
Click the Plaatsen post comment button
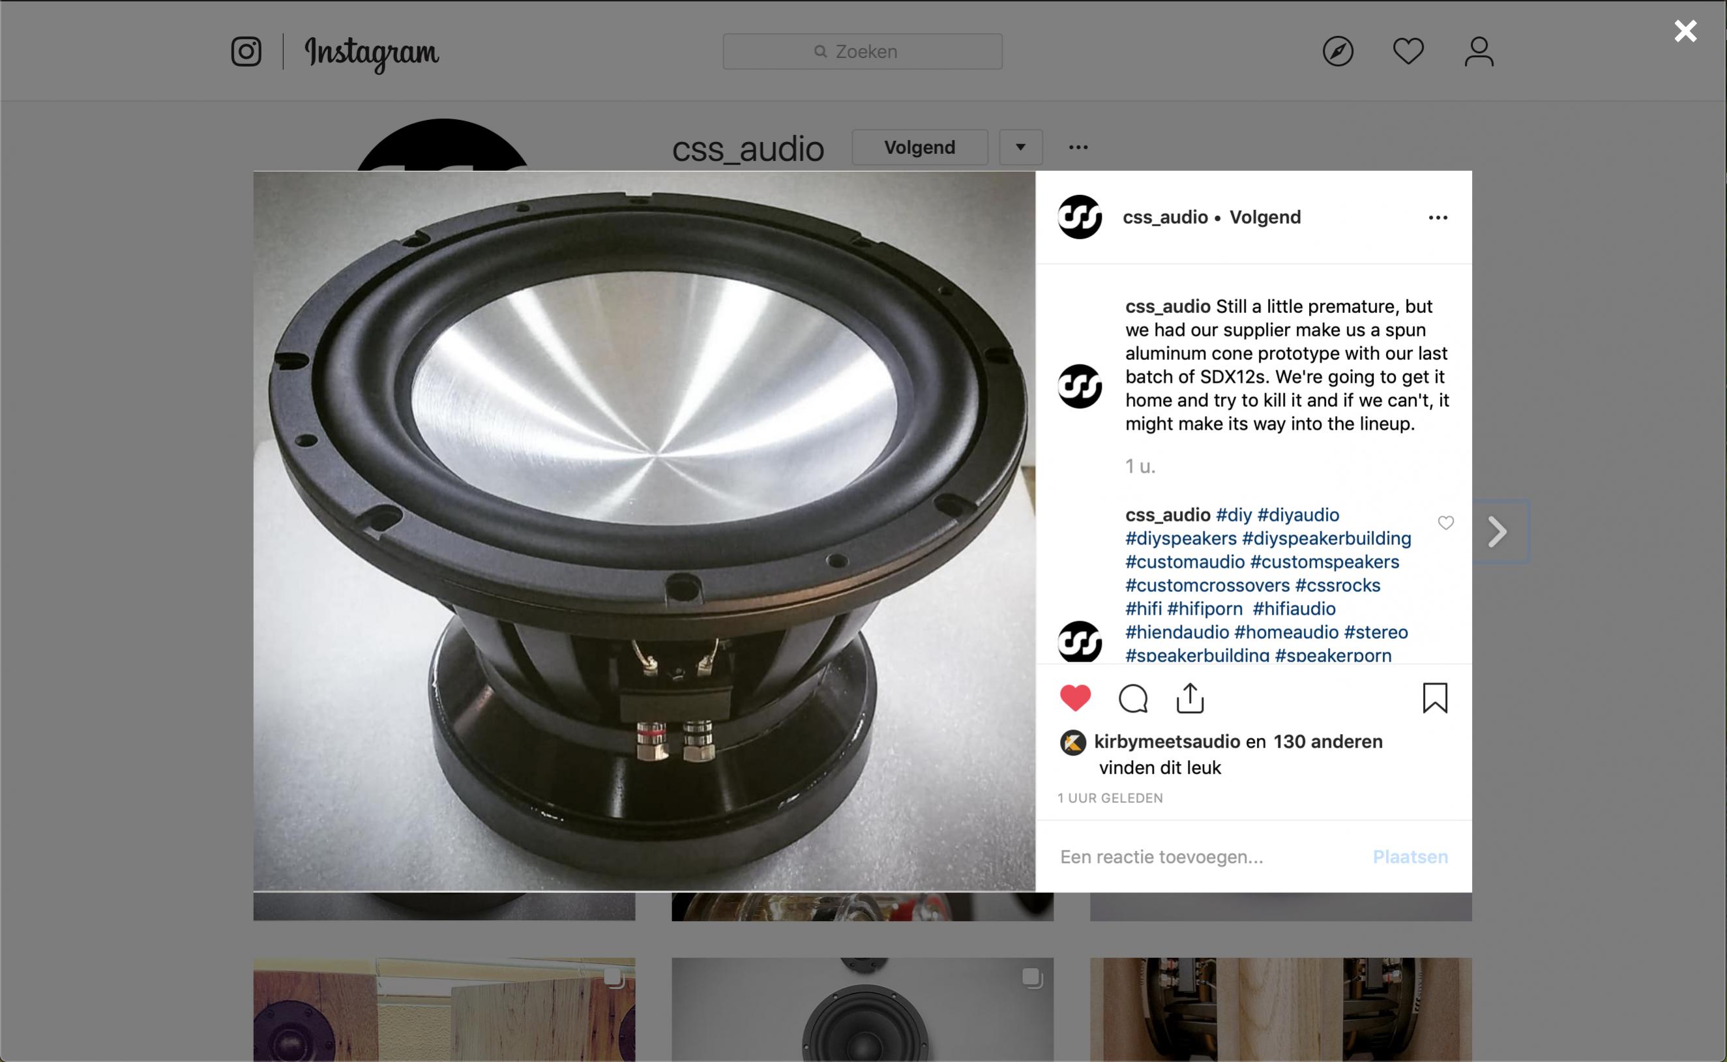[1410, 857]
